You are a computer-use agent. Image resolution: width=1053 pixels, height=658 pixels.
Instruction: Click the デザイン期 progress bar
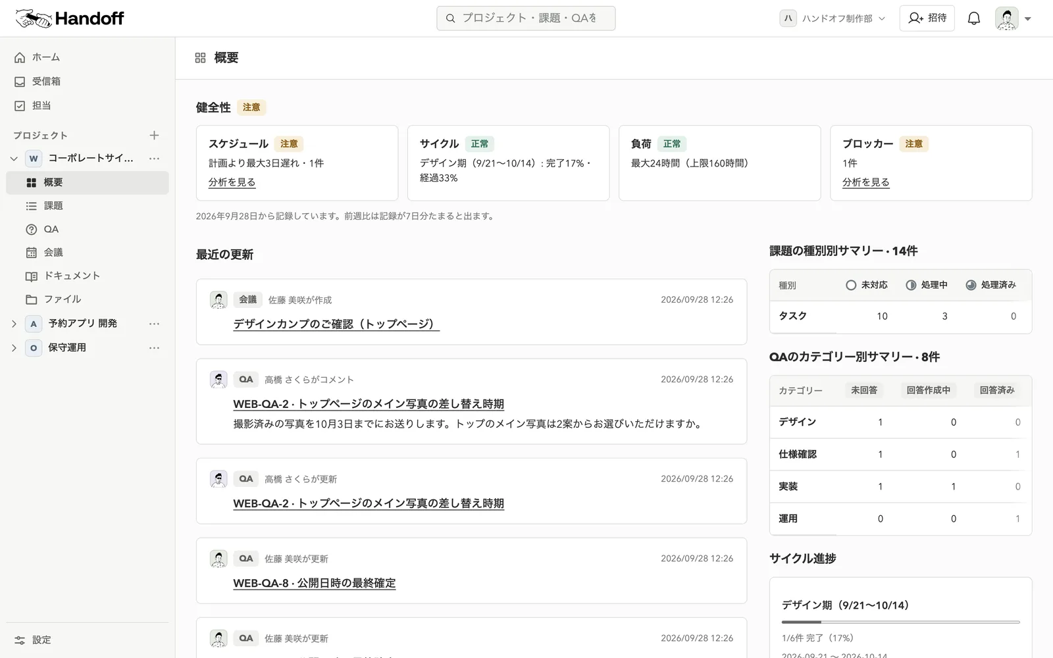(900, 622)
